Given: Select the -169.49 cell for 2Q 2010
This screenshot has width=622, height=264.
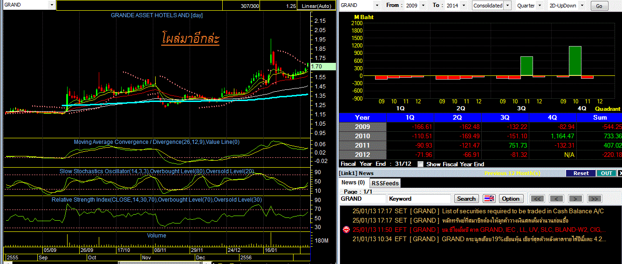Looking at the screenshot, I should point(458,136).
